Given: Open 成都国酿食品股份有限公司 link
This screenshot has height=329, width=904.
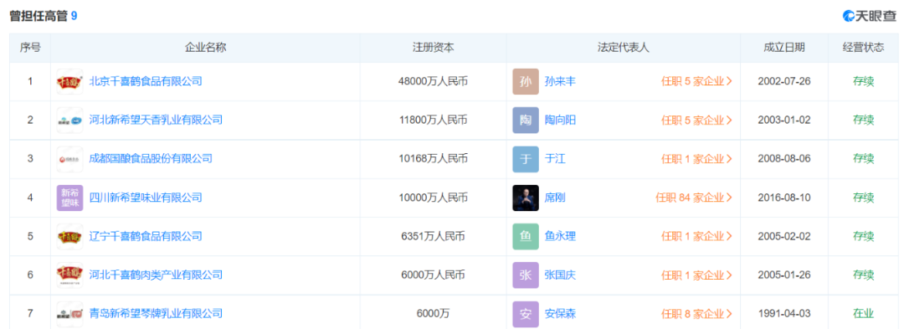Looking at the screenshot, I should [x=151, y=158].
